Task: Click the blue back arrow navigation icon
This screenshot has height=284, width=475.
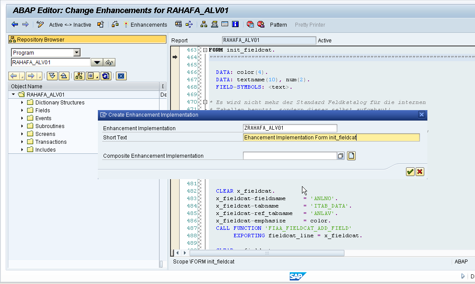Action: [14, 24]
